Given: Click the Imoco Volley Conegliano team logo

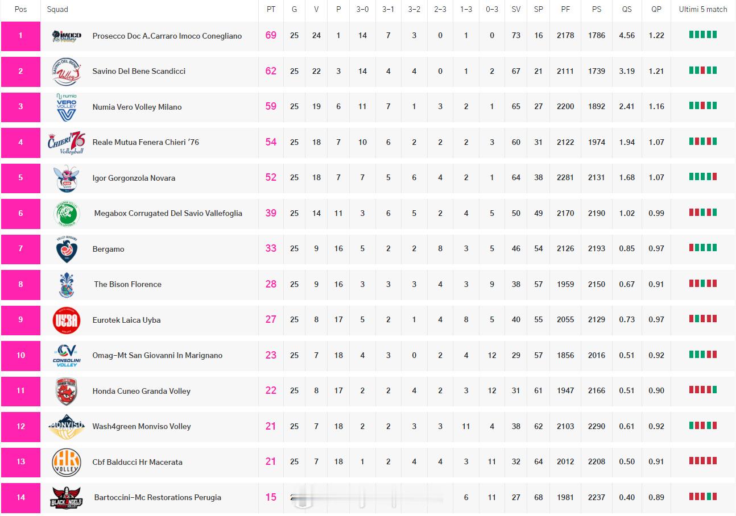Looking at the screenshot, I should 67,36.
